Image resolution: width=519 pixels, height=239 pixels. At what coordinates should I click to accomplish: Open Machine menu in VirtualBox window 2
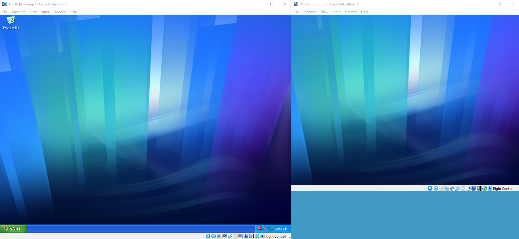pos(310,12)
